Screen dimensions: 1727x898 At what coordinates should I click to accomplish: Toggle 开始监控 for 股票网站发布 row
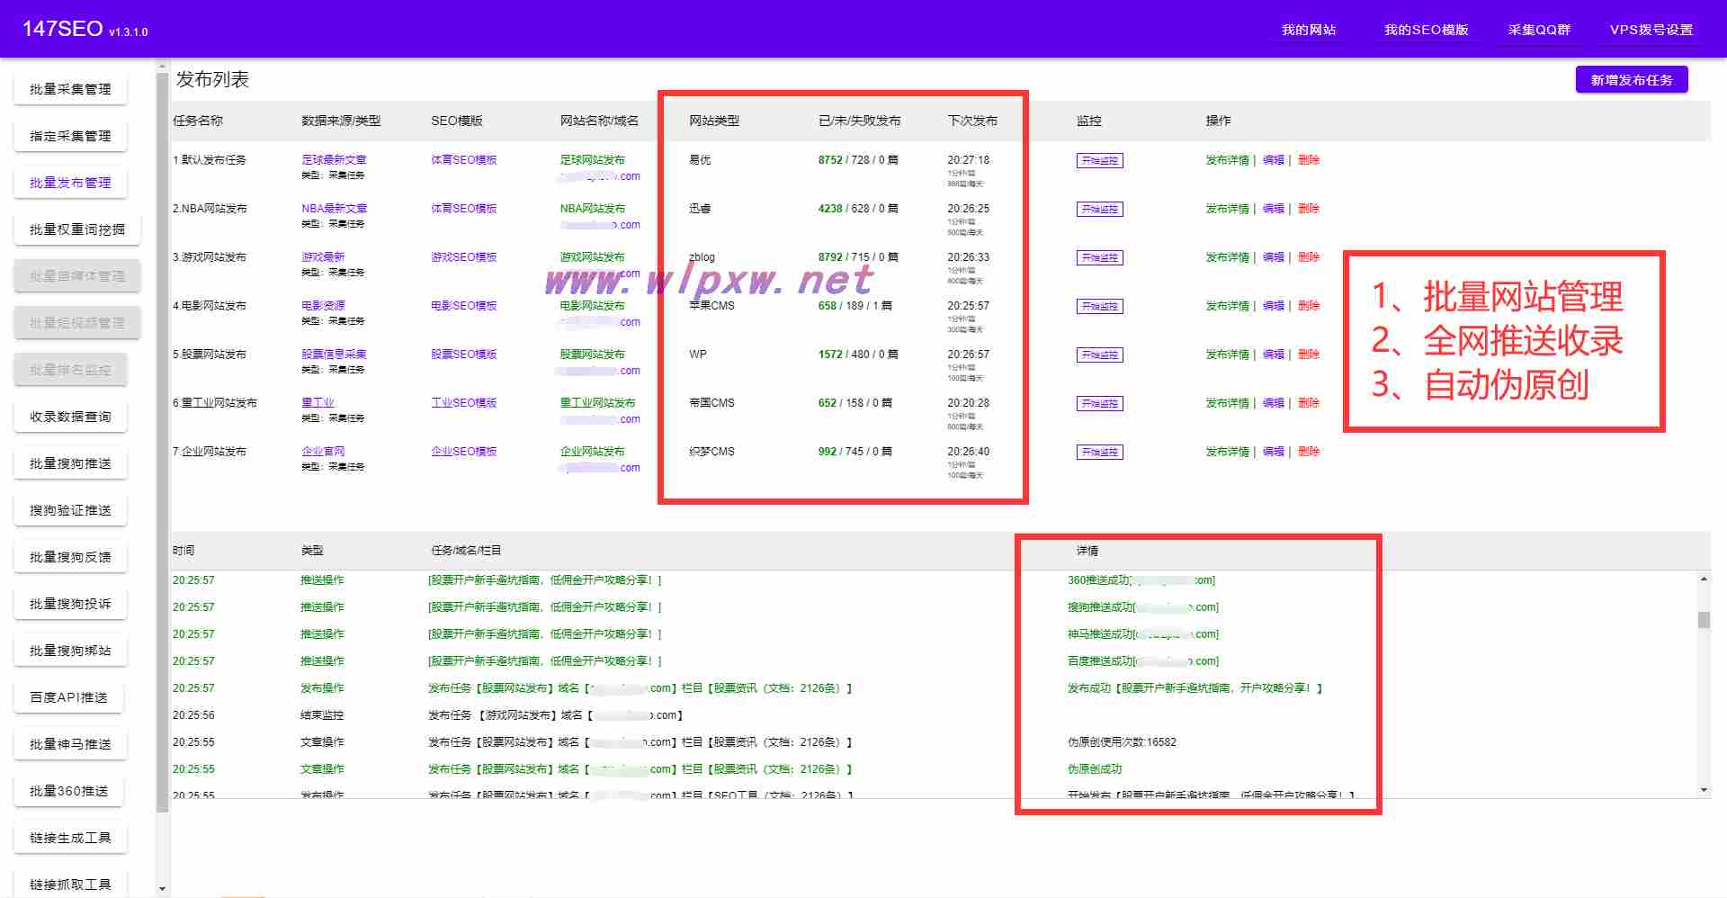tap(1099, 355)
